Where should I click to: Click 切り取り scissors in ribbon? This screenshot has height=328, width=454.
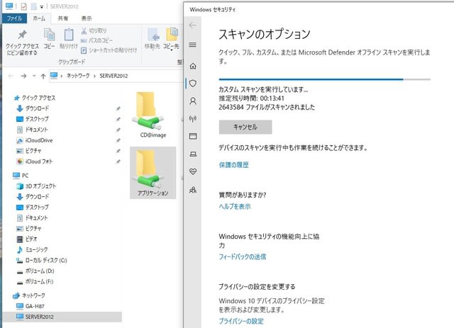tap(94, 30)
